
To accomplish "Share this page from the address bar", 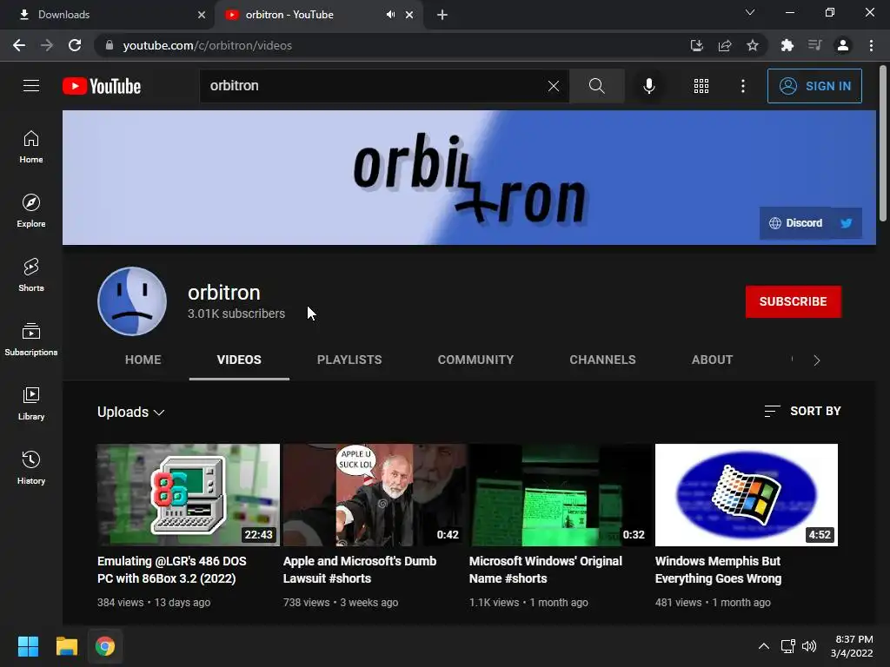I will click(725, 45).
